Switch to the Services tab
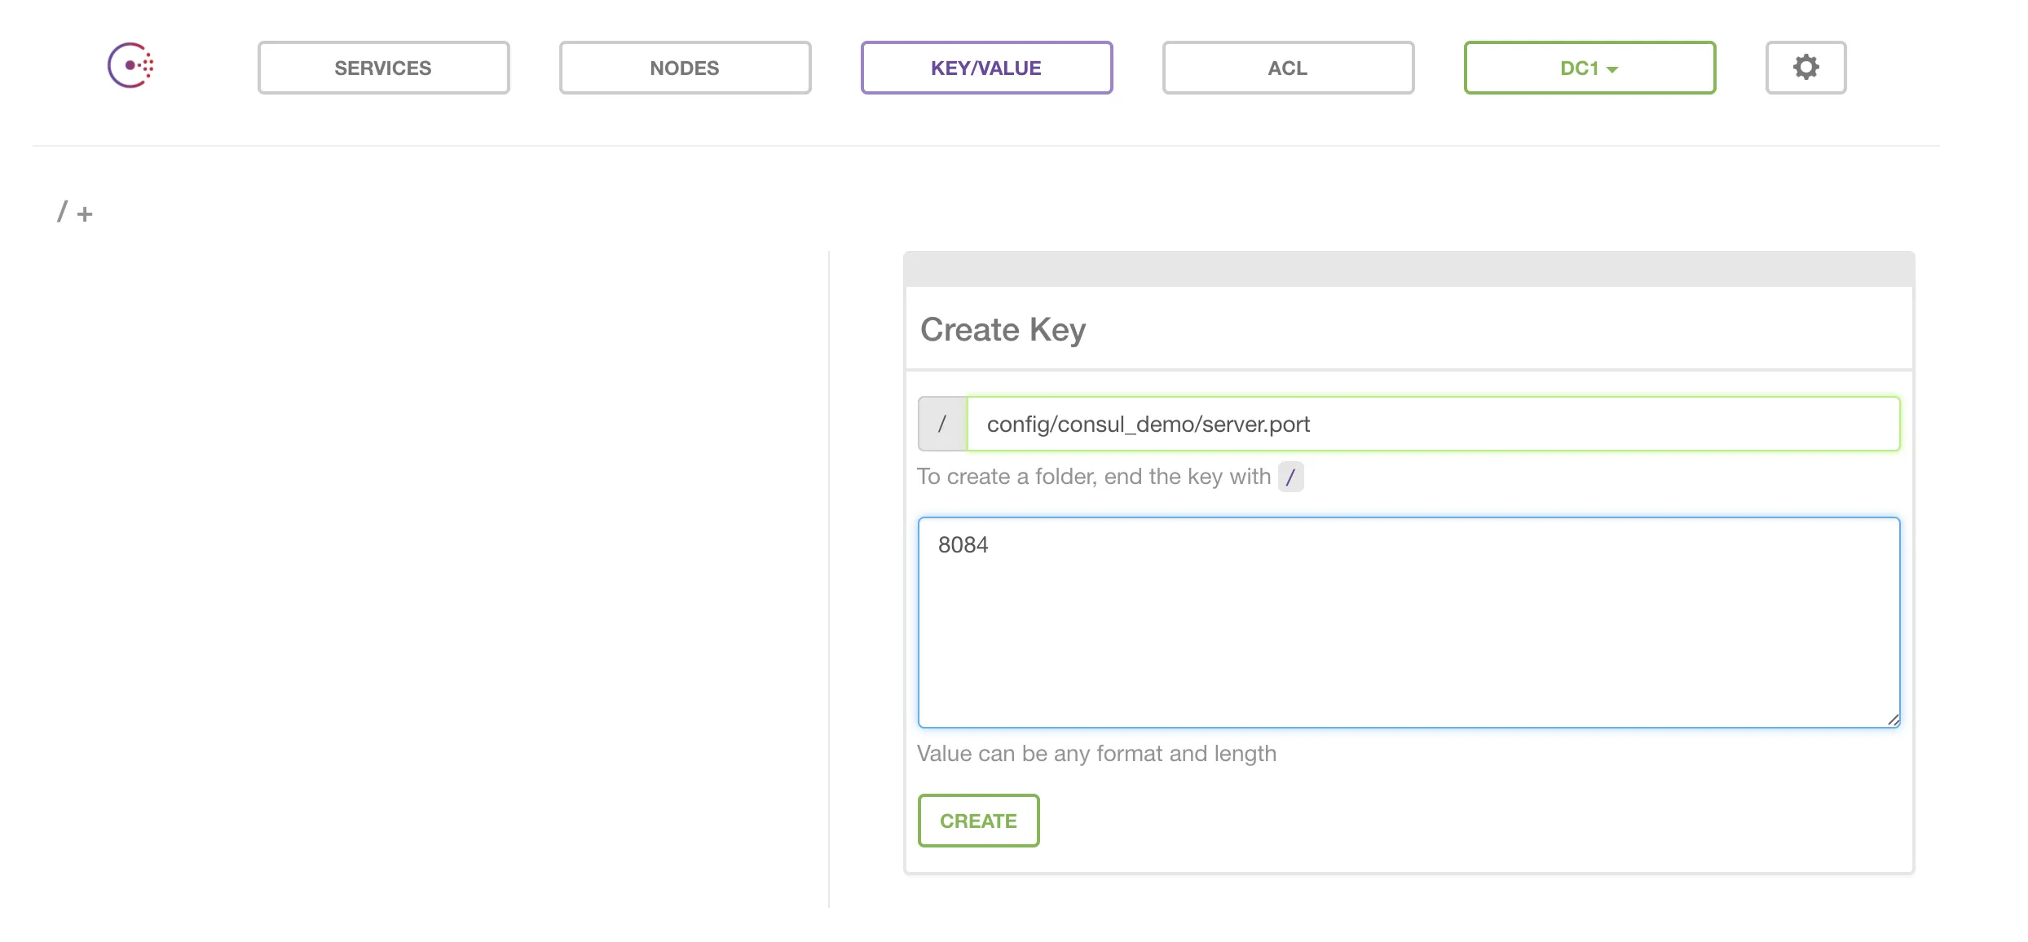Viewport: 2028px width, 942px height. coord(383,68)
